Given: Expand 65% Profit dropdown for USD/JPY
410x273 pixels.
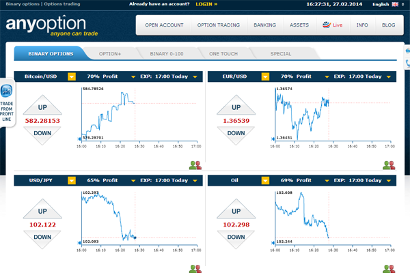Looking at the screenshot, I should 133,181.
